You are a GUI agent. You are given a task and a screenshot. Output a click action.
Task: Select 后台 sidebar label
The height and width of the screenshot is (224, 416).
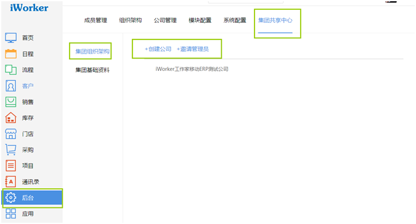point(28,197)
